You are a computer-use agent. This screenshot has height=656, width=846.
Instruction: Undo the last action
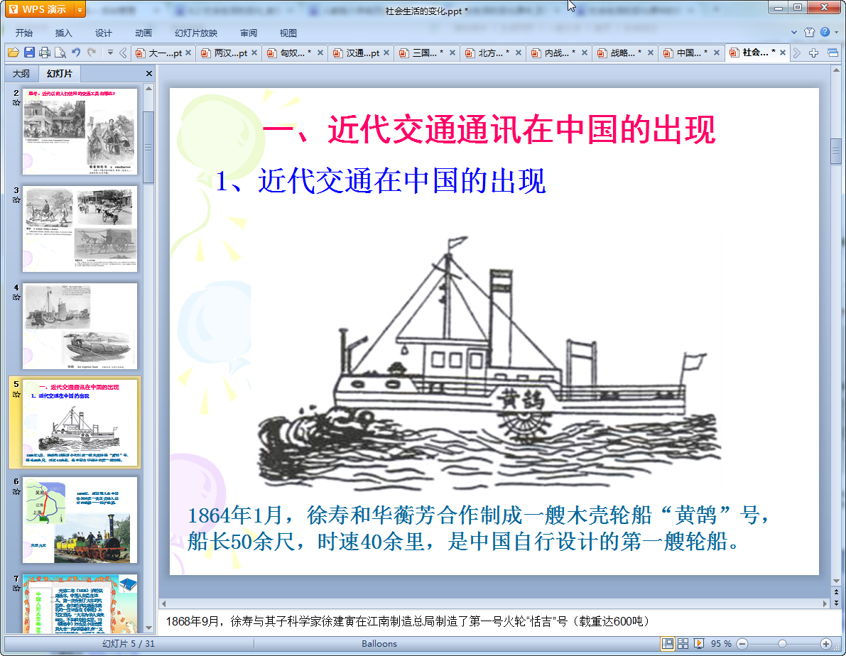[76, 53]
